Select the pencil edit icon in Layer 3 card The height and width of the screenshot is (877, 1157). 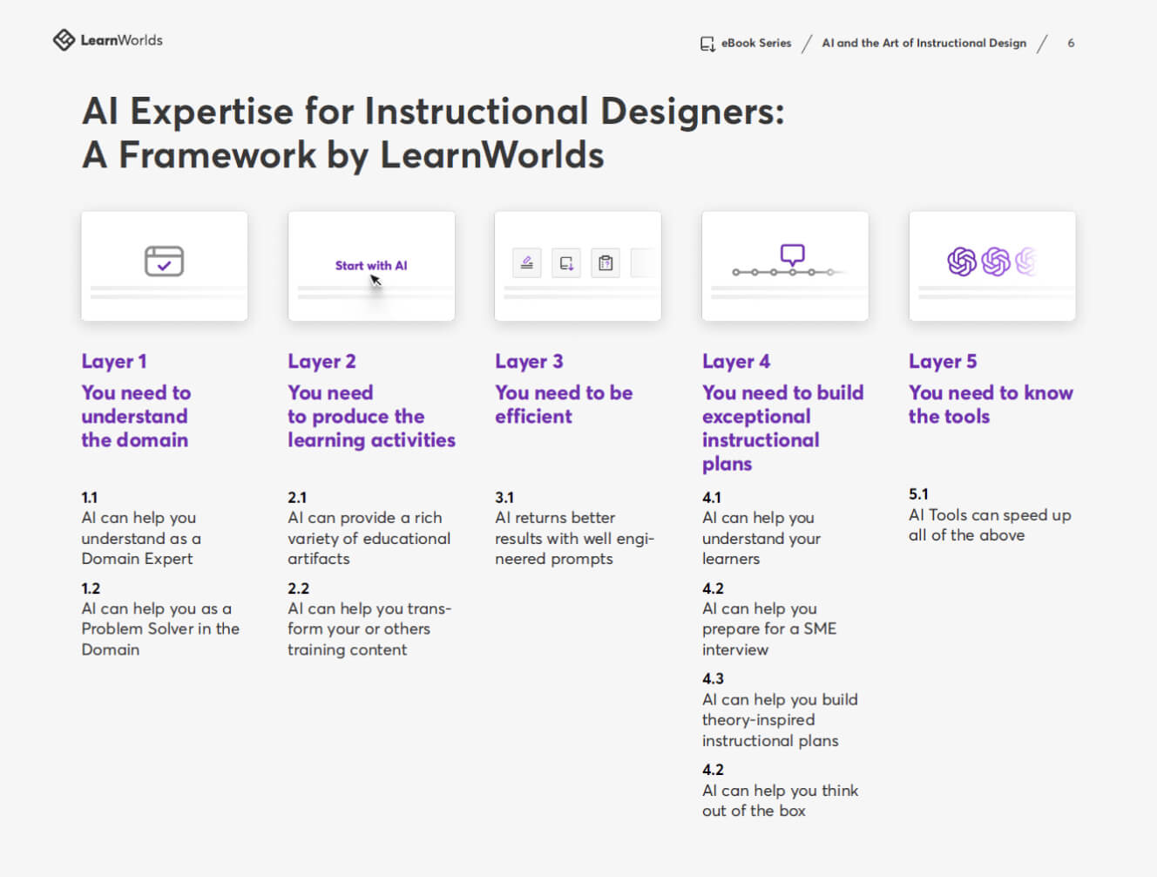[x=526, y=262]
